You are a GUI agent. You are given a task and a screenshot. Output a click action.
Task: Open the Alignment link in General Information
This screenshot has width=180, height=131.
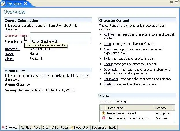pyautogui.click(x=12, y=49)
